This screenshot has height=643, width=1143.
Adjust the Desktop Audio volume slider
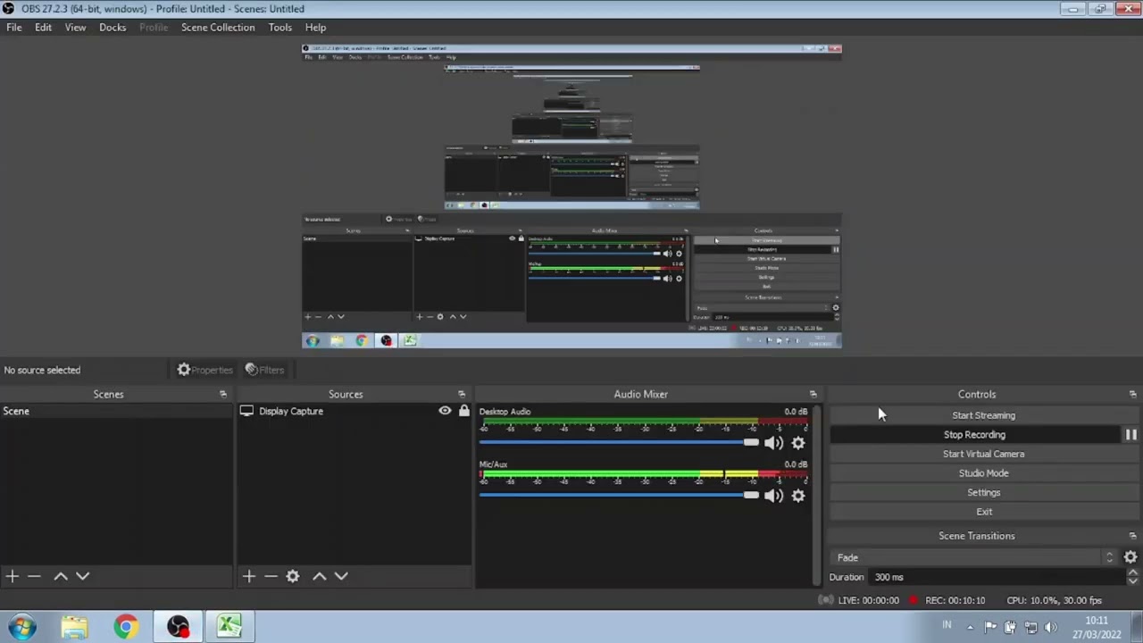pyautogui.click(x=620, y=443)
